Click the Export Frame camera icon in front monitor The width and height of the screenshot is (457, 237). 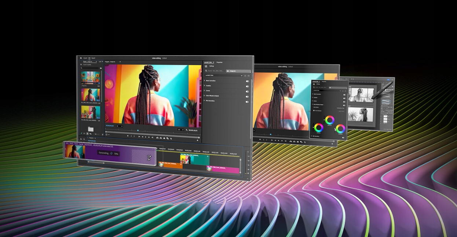point(165,138)
